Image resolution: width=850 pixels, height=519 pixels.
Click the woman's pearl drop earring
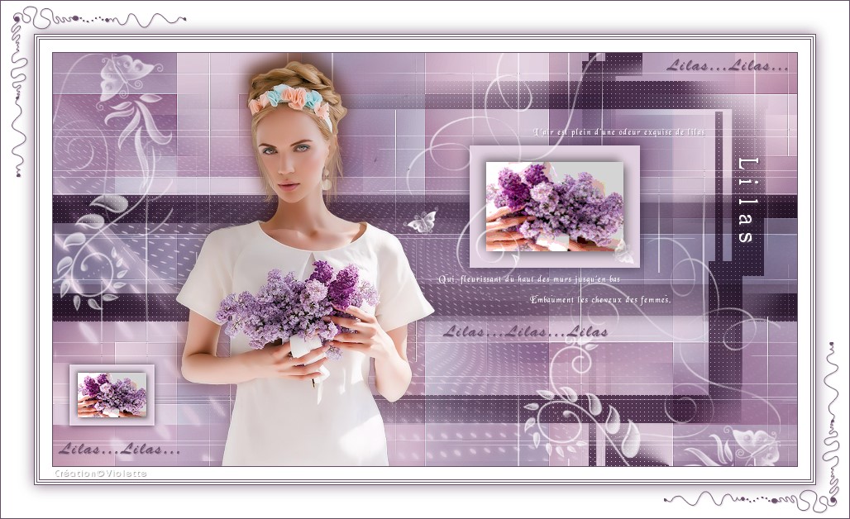click(x=327, y=181)
